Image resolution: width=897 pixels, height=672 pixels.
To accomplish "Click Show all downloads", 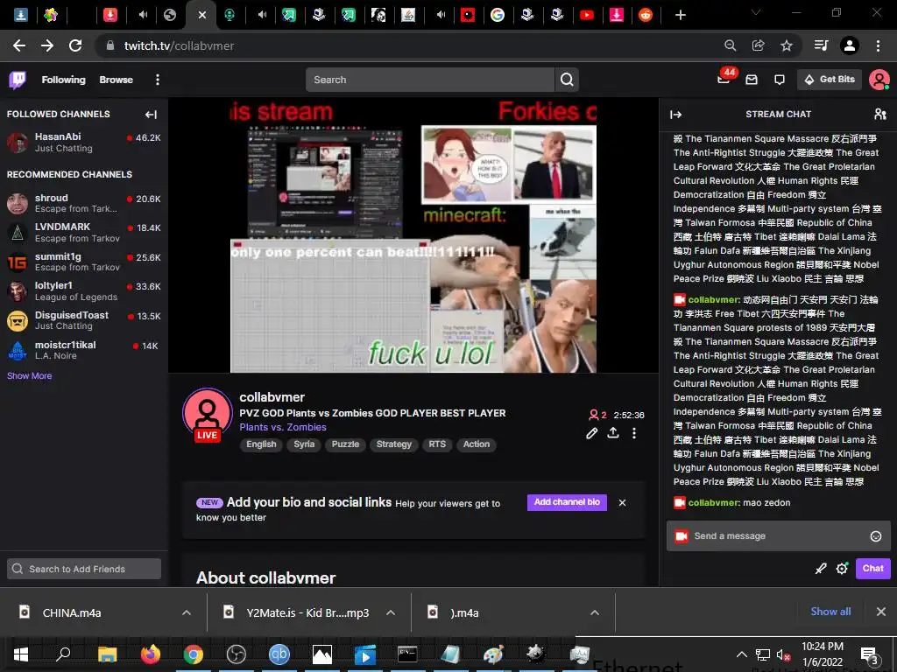I will 830,612.
